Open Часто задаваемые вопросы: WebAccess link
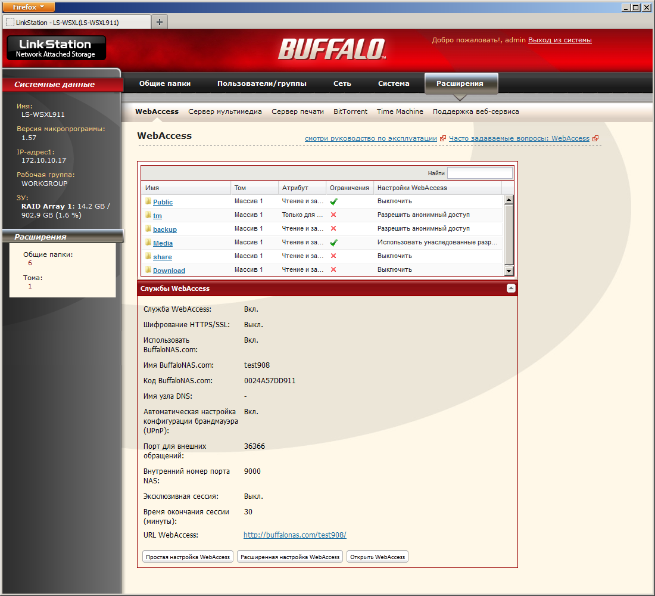This screenshot has height=596, width=655. 519,138
